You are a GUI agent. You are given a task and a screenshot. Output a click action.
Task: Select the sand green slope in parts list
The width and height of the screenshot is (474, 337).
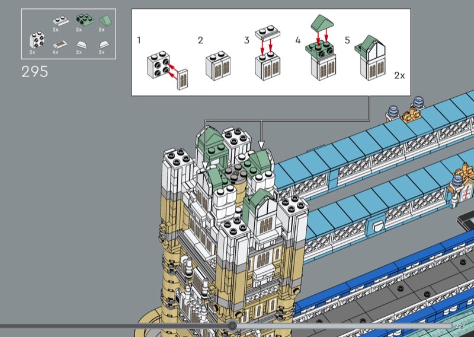[105, 21]
